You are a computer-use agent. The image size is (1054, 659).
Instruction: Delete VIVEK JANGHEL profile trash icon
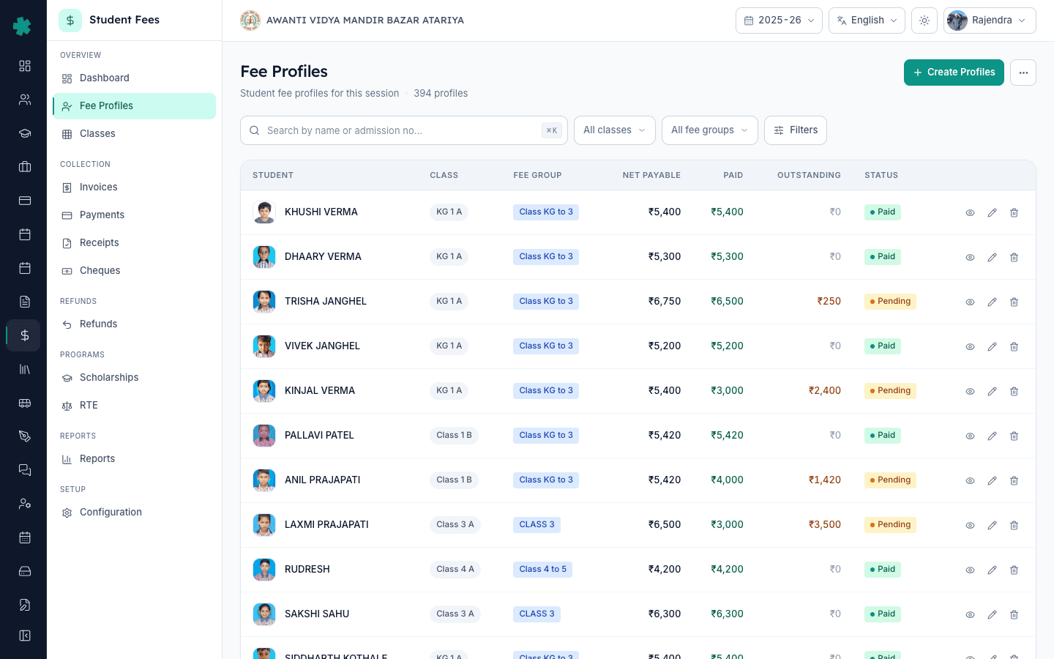1014,346
